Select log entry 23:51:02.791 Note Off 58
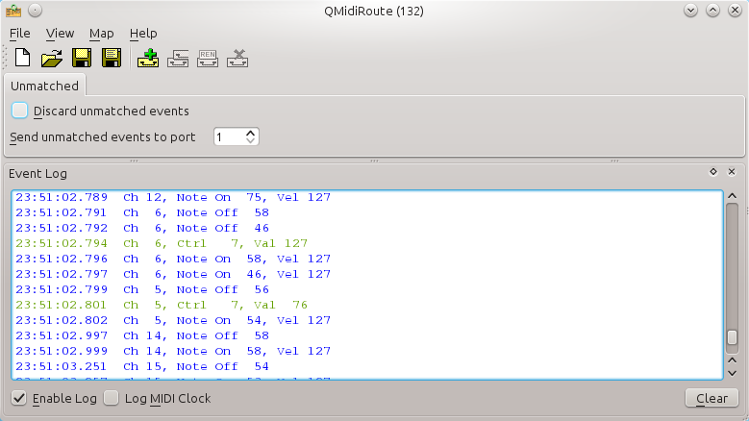 142,212
